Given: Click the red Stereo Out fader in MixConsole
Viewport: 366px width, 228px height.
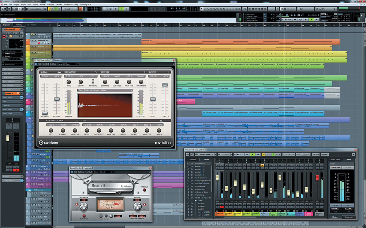Looking at the screenshot, I should (x=317, y=178).
